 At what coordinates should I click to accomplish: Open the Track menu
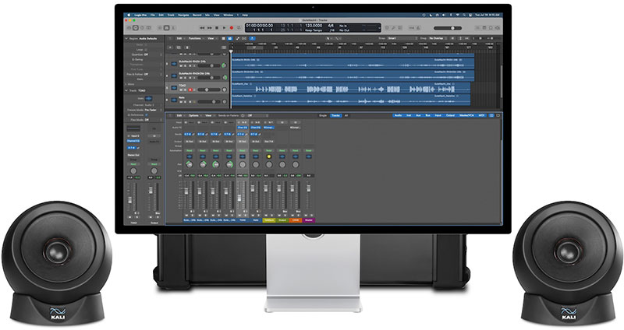[x=171, y=15]
